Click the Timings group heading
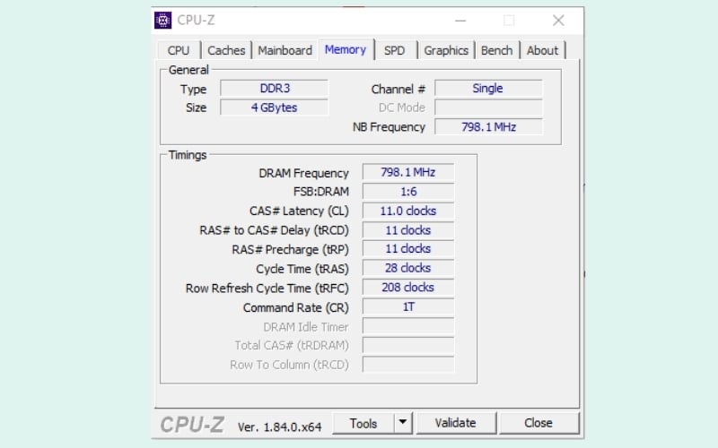 (188, 155)
